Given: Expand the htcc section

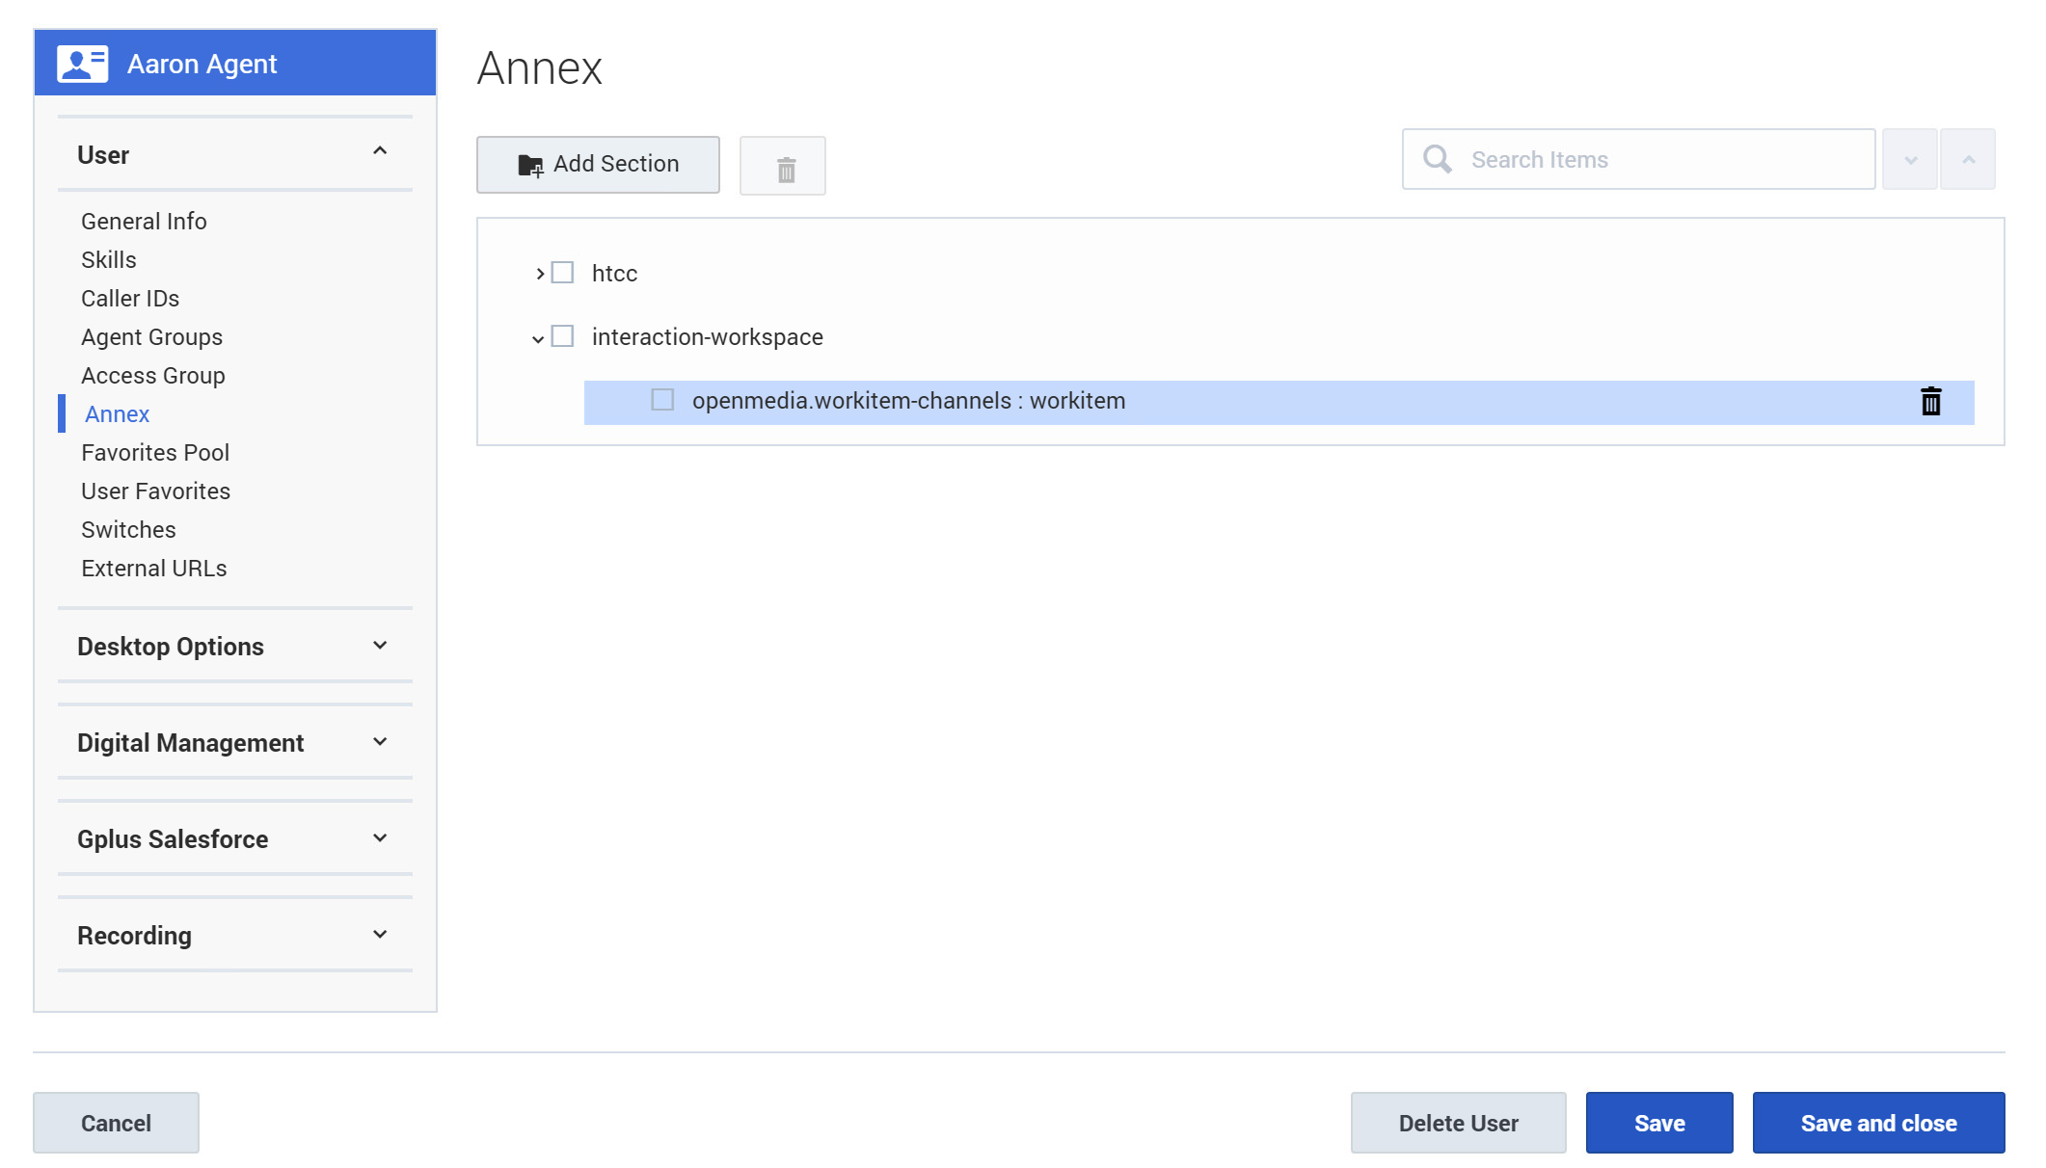Looking at the screenshot, I should click(x=539, y=274).
